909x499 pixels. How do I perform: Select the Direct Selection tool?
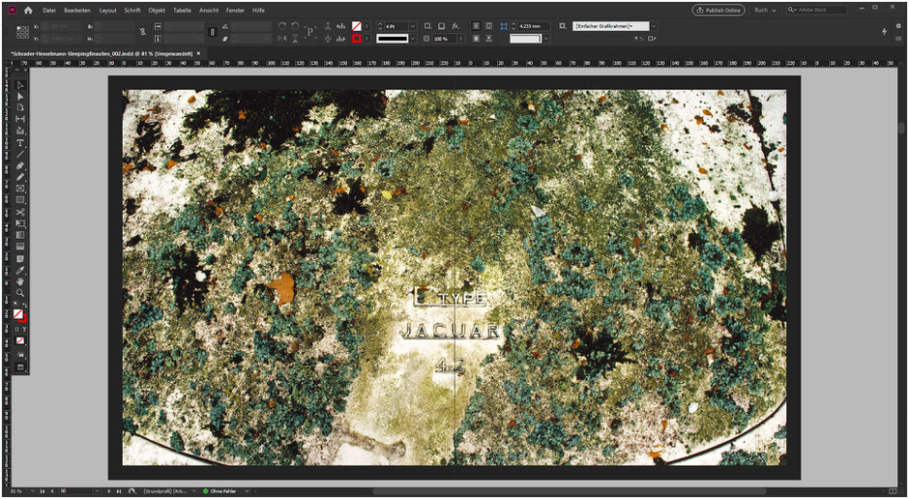[x=20, y=97]
